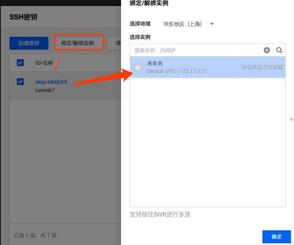Click the 确定 confirm button

point(277,236)
